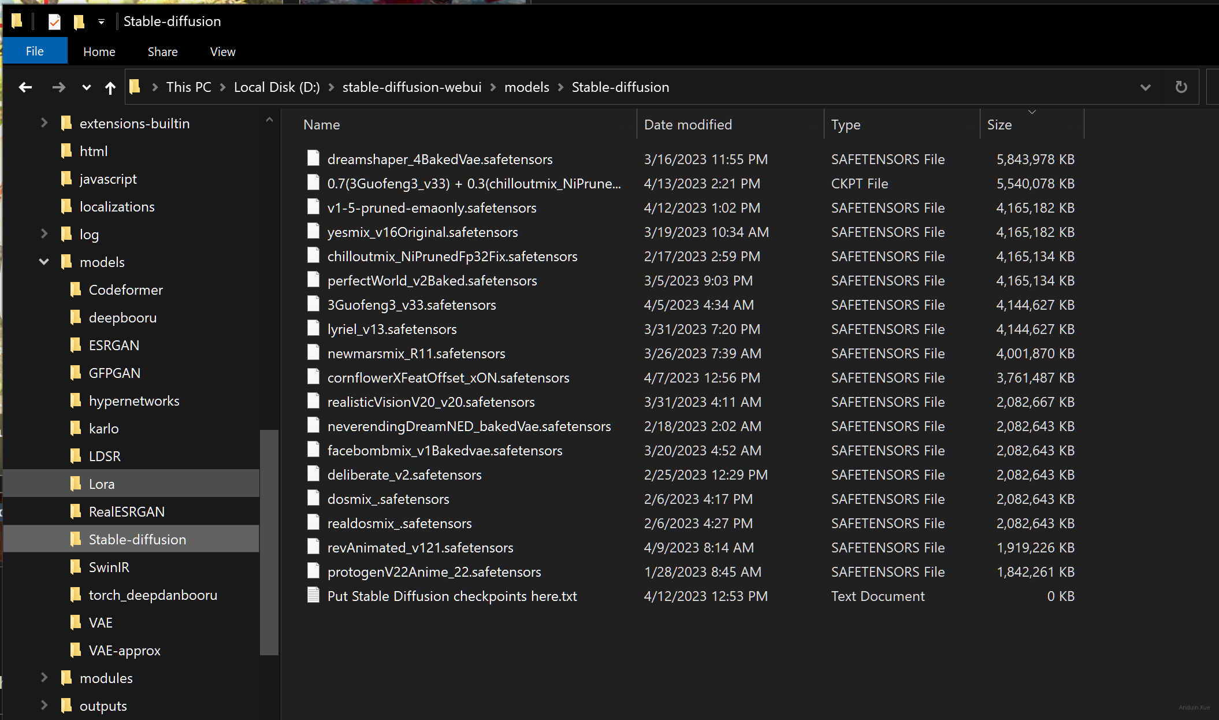Viewport: 1219px width, 720px height.
Task: Open the Lora folder in tree
Action: [x=102, y=484]
